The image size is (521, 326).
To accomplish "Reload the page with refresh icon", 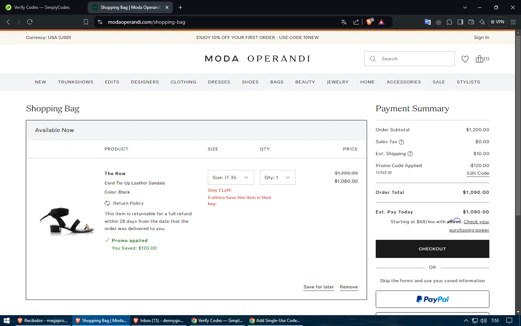I will pyautogui.click(x=30, y=22).
